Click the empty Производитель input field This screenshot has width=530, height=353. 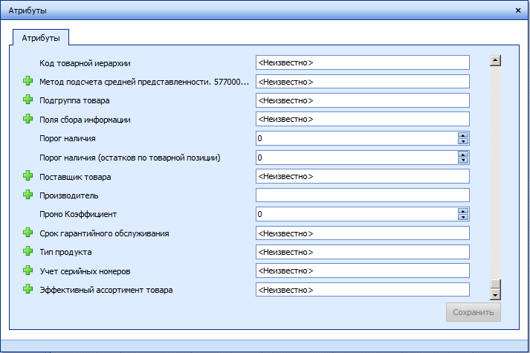pyautogui.click(x=362, y=195)
